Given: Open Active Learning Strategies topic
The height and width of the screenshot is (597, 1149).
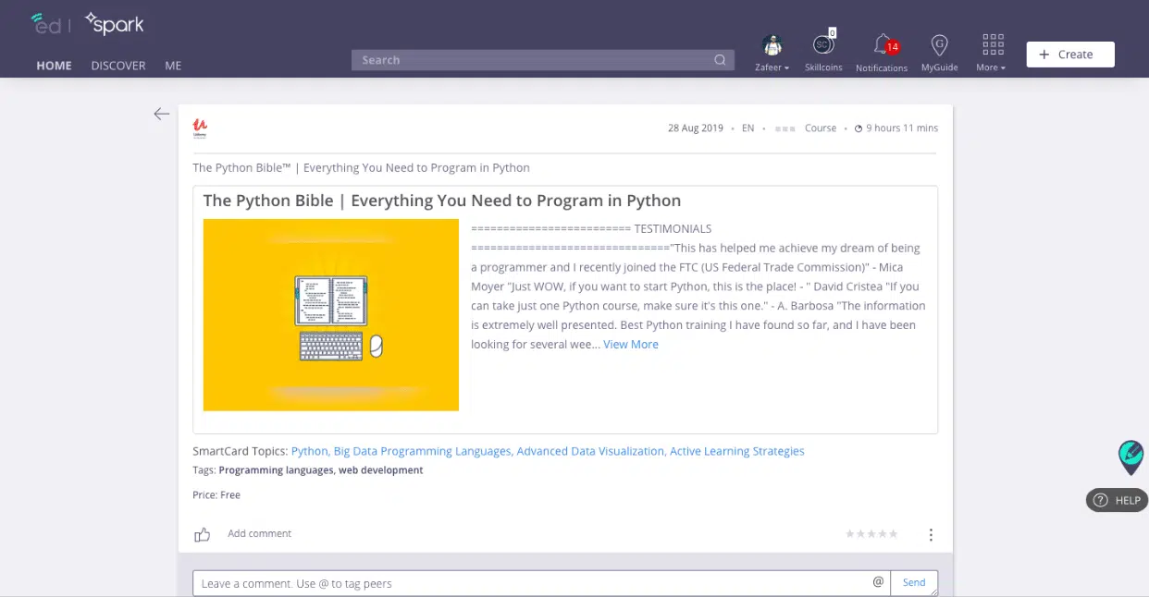Looking at the screenshot, I should 737,451.
